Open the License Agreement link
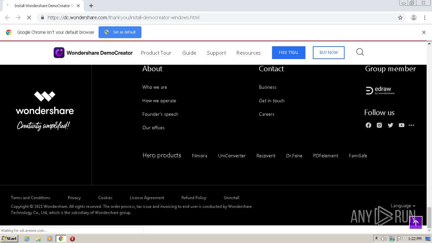 coord(147,198)
